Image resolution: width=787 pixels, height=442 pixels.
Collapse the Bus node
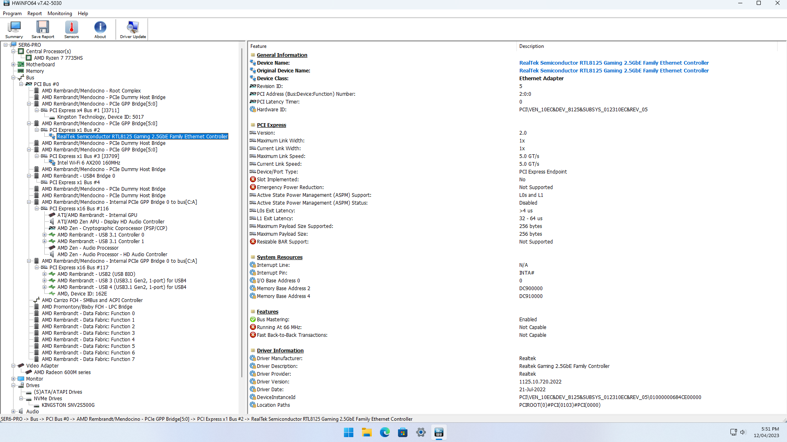[x=13, y=77]
